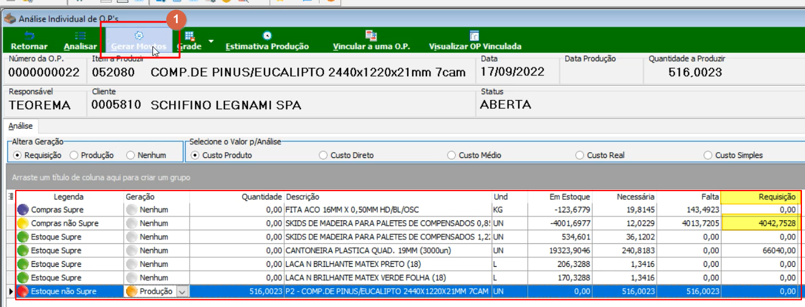The width and height of the screenshot is (805, 307).
Task: Click the green legend circle on CANTONEIRA PLASTICA row
Action: pyautogui.click(x=23, y=251)
